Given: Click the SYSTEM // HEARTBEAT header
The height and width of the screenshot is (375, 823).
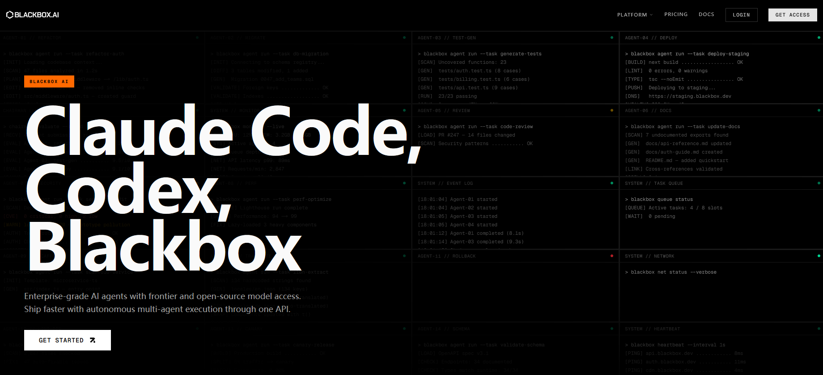Looking at the screenshot, I should [x=652, y=329].
